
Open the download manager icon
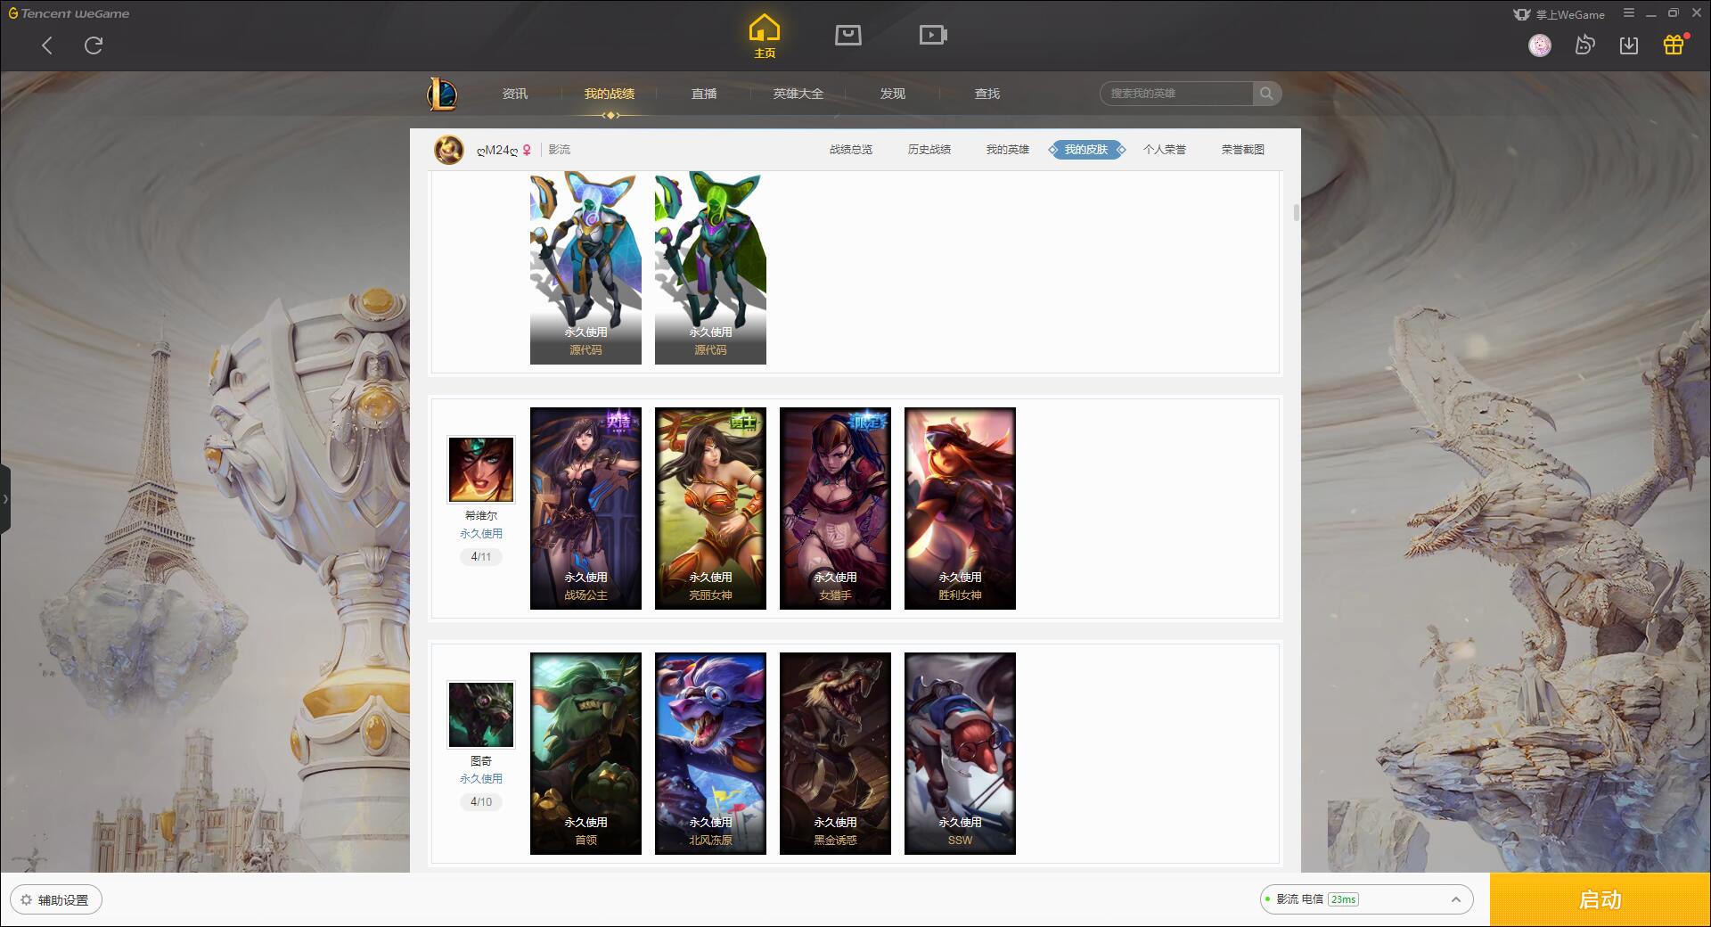tap(1629, 45)
